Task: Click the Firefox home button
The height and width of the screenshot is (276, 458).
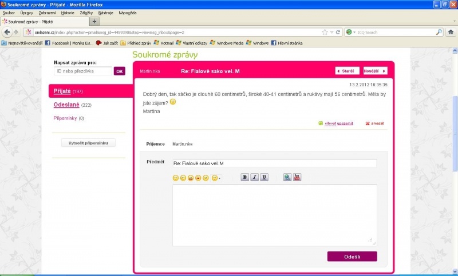Action: tap(452, 32)
